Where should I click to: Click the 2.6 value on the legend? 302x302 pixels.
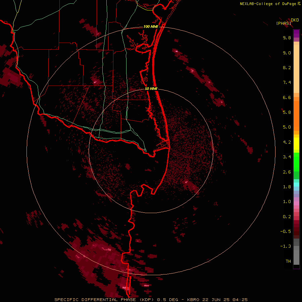287,172
